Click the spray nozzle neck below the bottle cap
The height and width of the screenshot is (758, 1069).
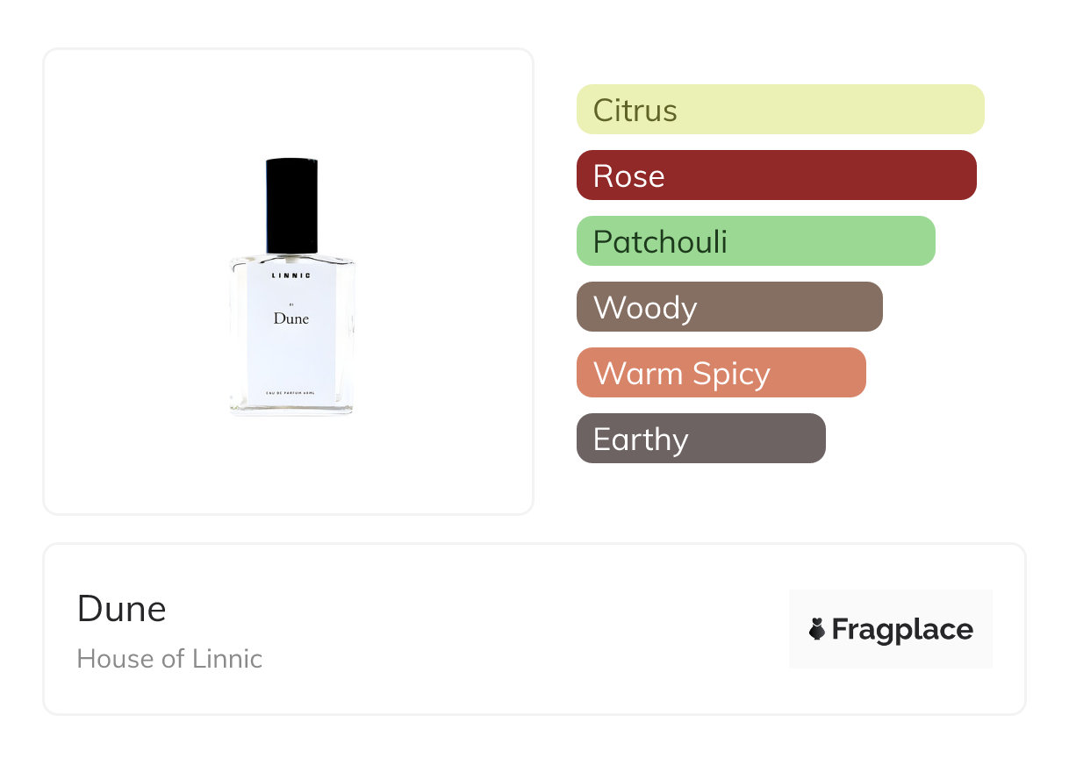tap(291, 258)
